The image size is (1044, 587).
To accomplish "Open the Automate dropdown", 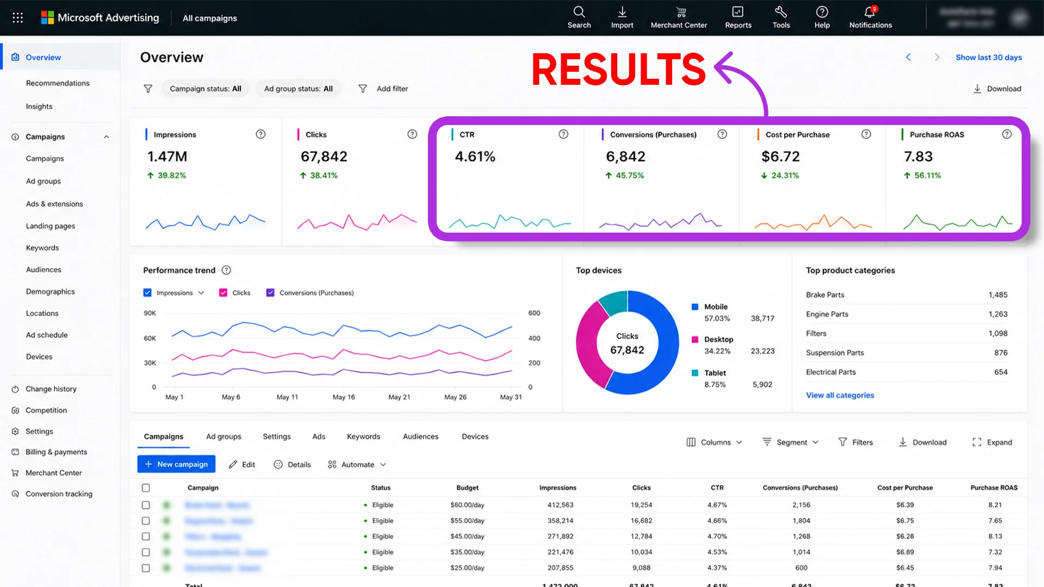I will tap(357, 465).
